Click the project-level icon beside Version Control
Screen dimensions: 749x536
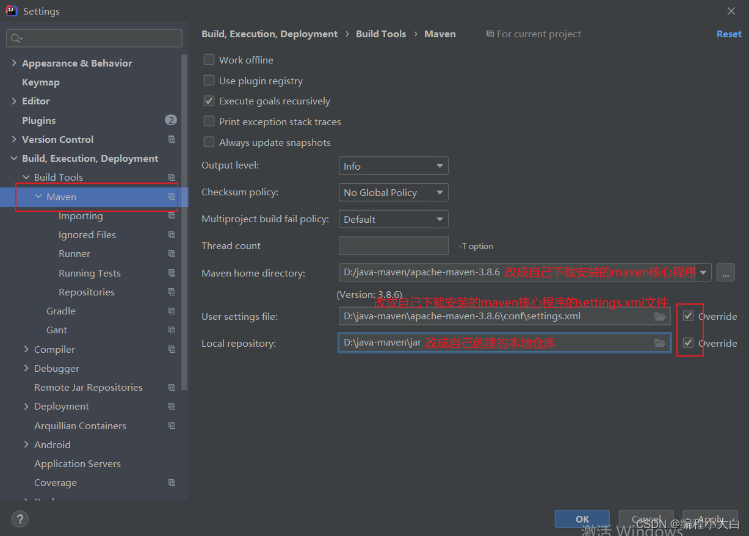[x=172, y=139]
